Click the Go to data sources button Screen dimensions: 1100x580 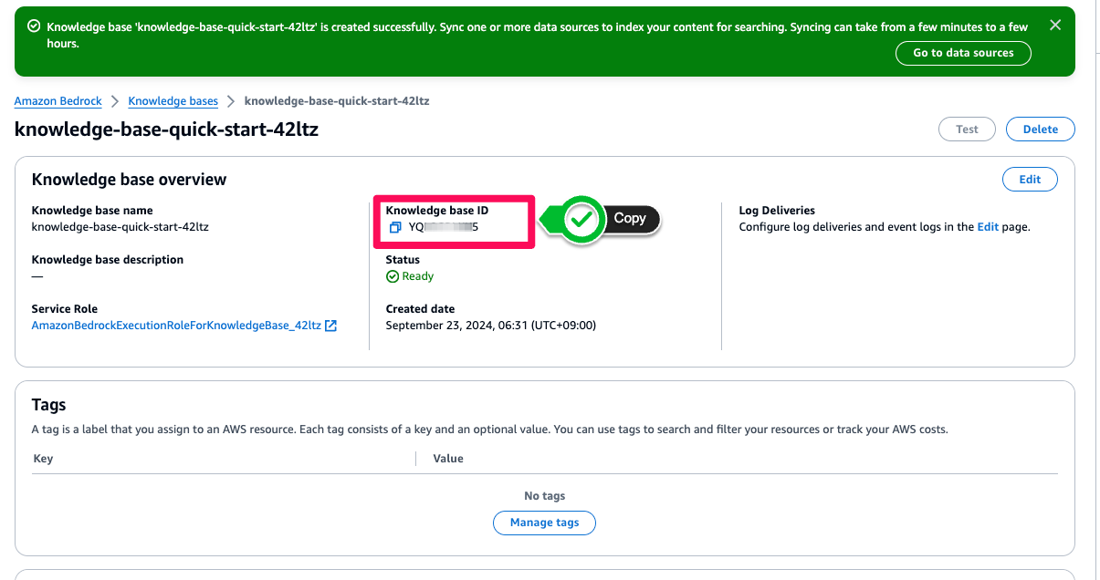(963, 53)
